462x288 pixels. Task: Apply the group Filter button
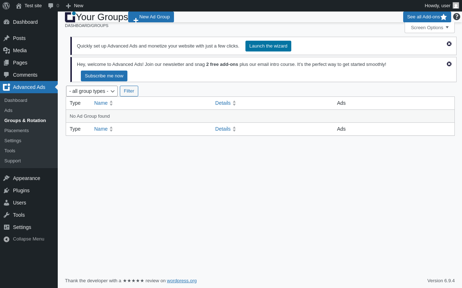click(x=129, y=91)
